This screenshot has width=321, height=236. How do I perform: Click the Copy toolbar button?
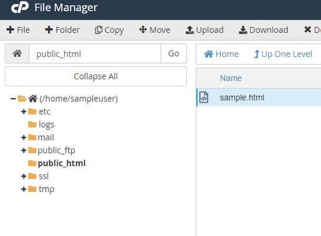coord(109,30)
